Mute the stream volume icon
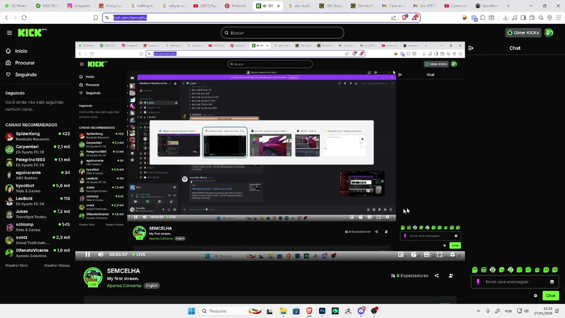The width and height of the screenshot is (565, 318). [x=101, y=254]
